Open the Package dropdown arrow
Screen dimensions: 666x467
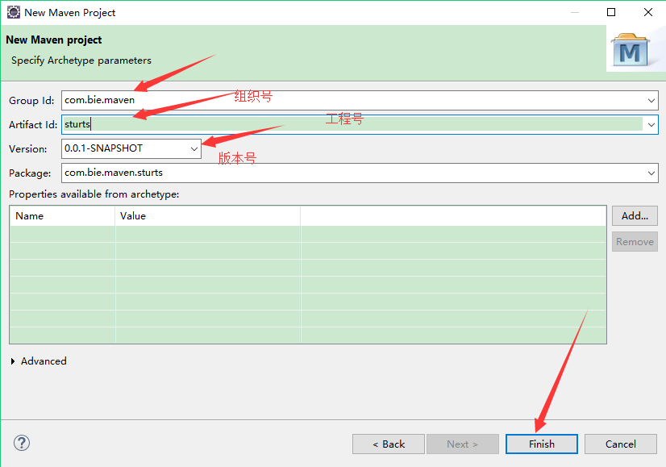pos(651,173)
